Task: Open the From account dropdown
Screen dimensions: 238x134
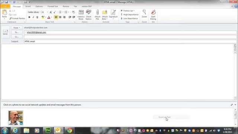Action: tap(17, 28)
